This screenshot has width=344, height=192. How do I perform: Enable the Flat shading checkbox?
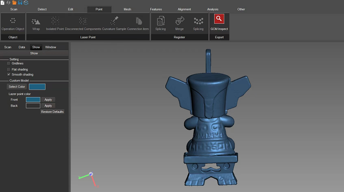tap(8, 70)
